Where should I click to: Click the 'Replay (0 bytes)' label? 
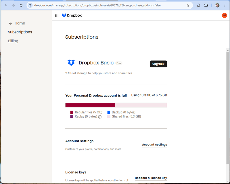[x=86, y=117]
